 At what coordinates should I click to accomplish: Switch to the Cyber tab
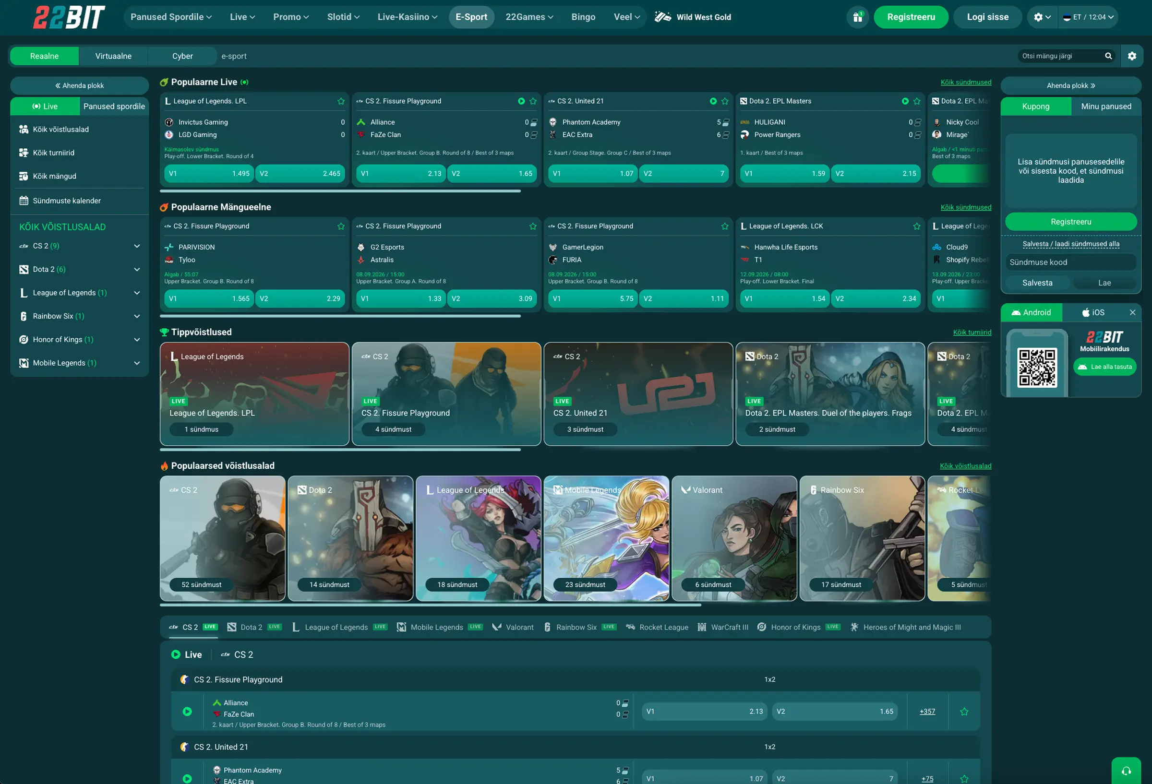click(182, 56)
